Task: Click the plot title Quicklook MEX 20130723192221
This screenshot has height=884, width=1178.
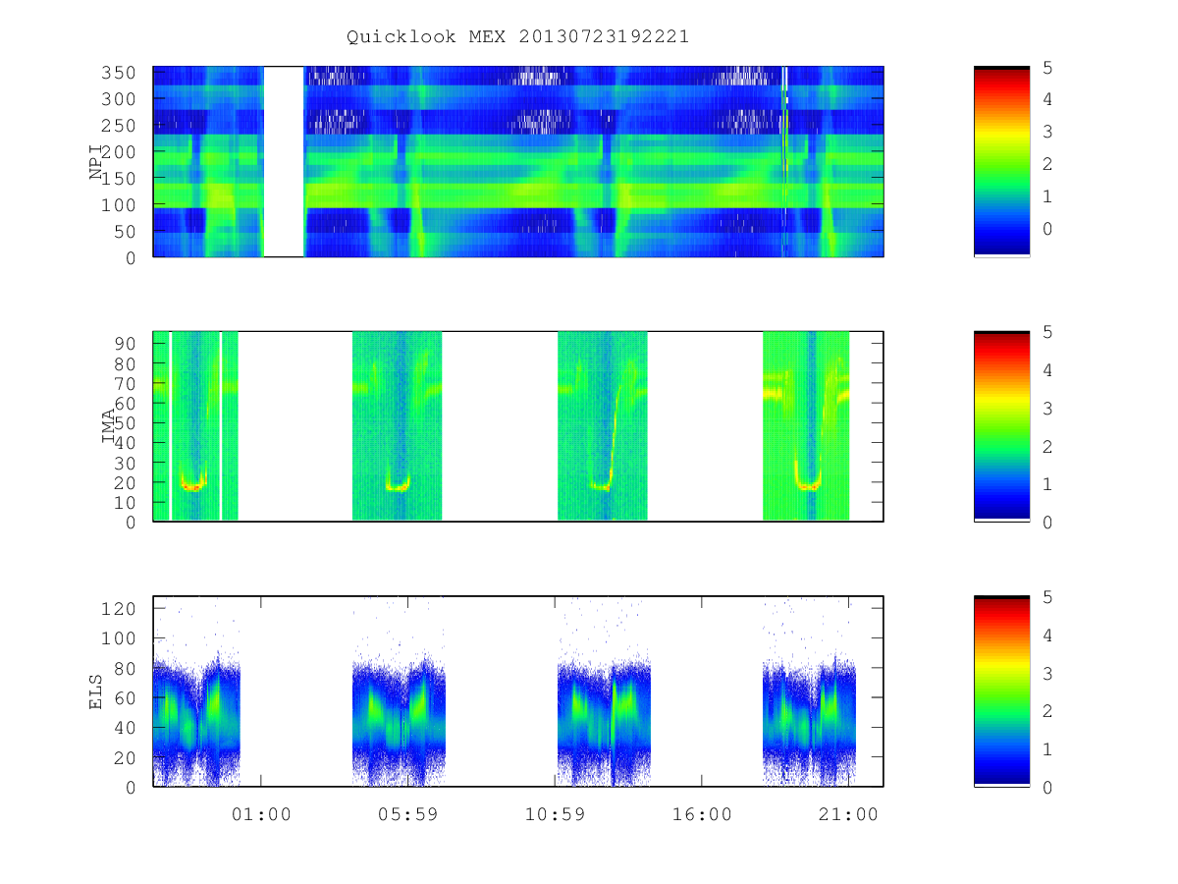Action: click(x=517, y=36)
